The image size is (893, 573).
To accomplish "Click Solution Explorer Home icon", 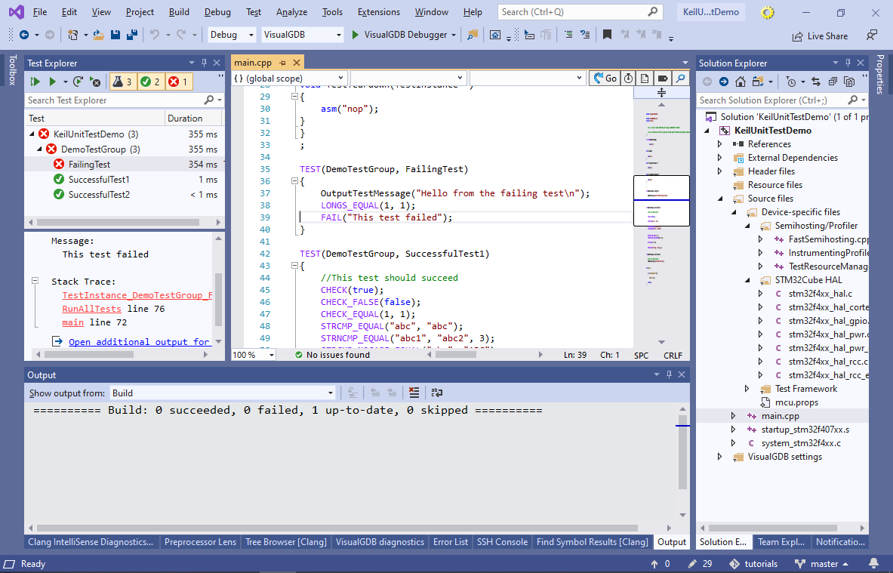I will [741, 82].
